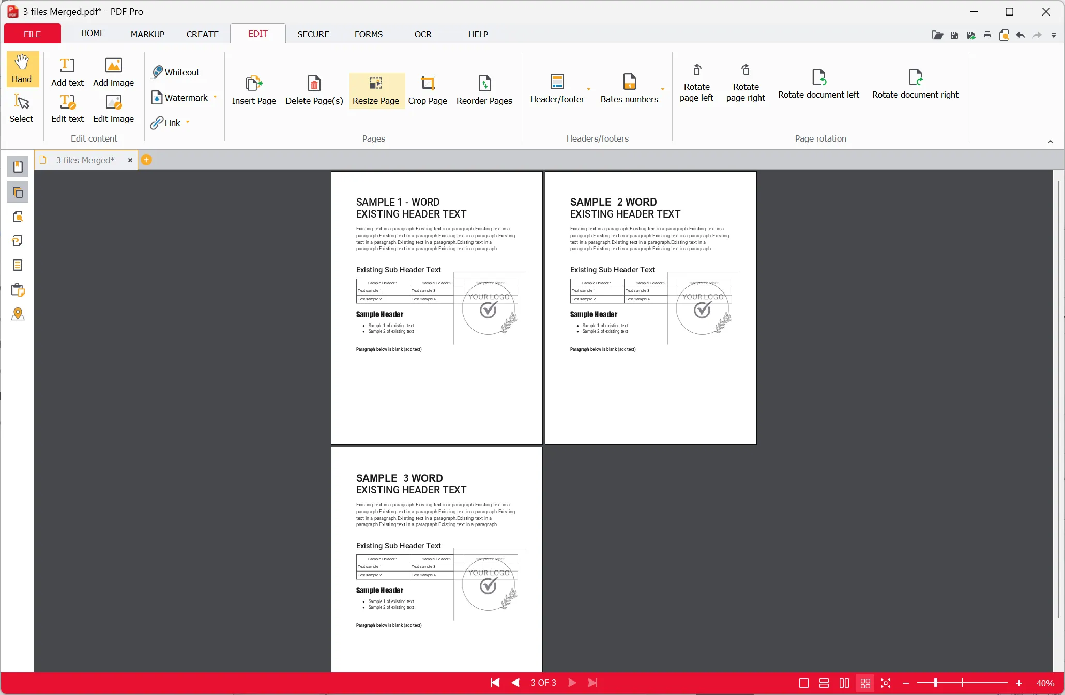Open the quick access toolbar customize menu

coord(1054,35)
